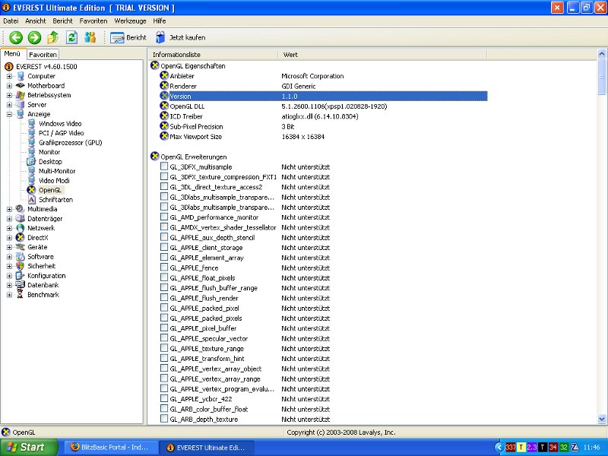Expand the Motherboard tree node
Screen dimensions: 608x456
9,86
